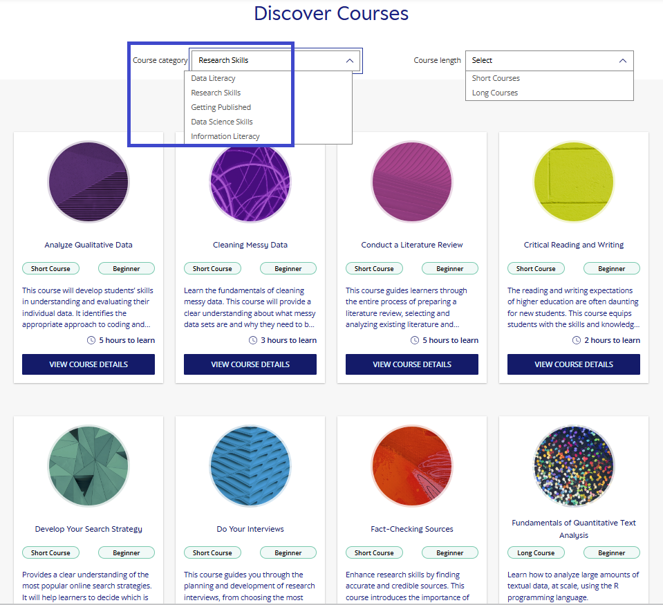The height and width of the screenshot is (605, 663).
Task: Click the yellow Critical Reading and Writing image
Action: click(x=573, y=183)
